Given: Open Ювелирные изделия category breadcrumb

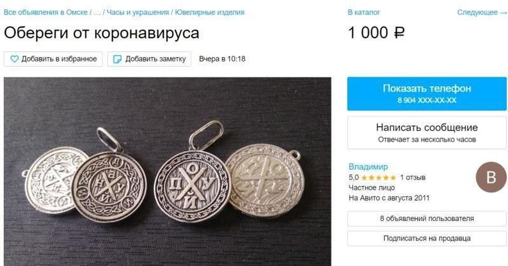Looking at the screenshot, I should (x=210, y=13).
